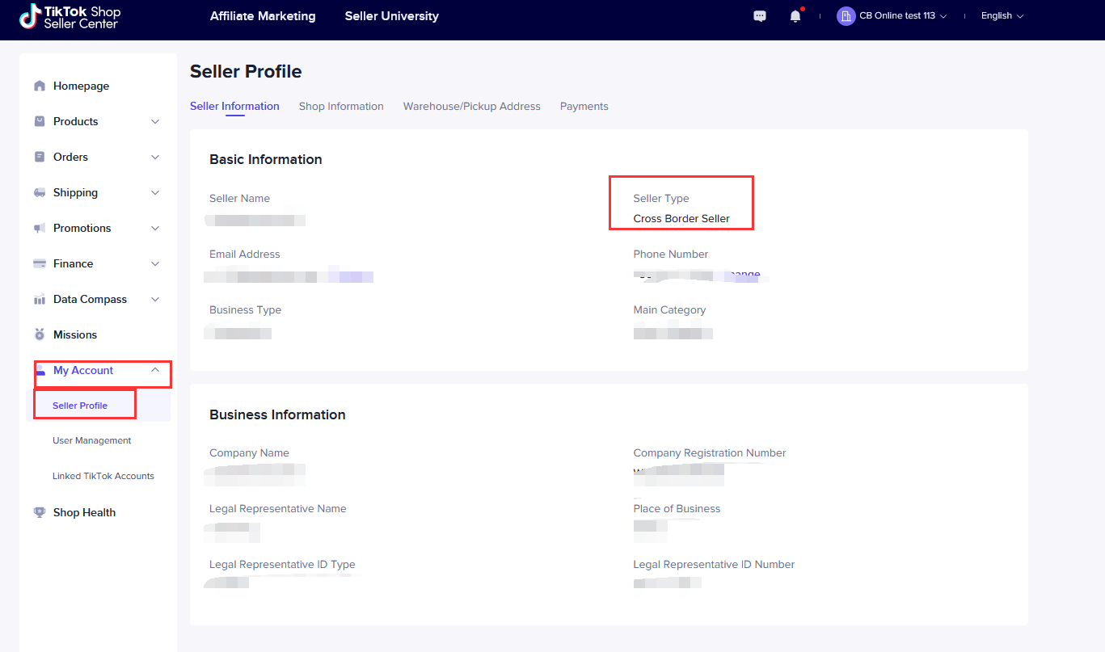This screenshot has width=1105, height=652.
Task: Open the English language dropdown
Action: click(x=1002, y=16)
